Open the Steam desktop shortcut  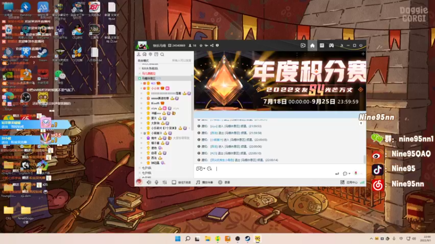pos(43,55)
